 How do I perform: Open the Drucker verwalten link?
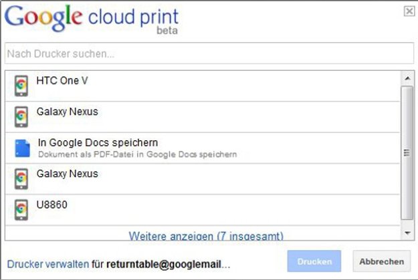(x=48, y=264)
